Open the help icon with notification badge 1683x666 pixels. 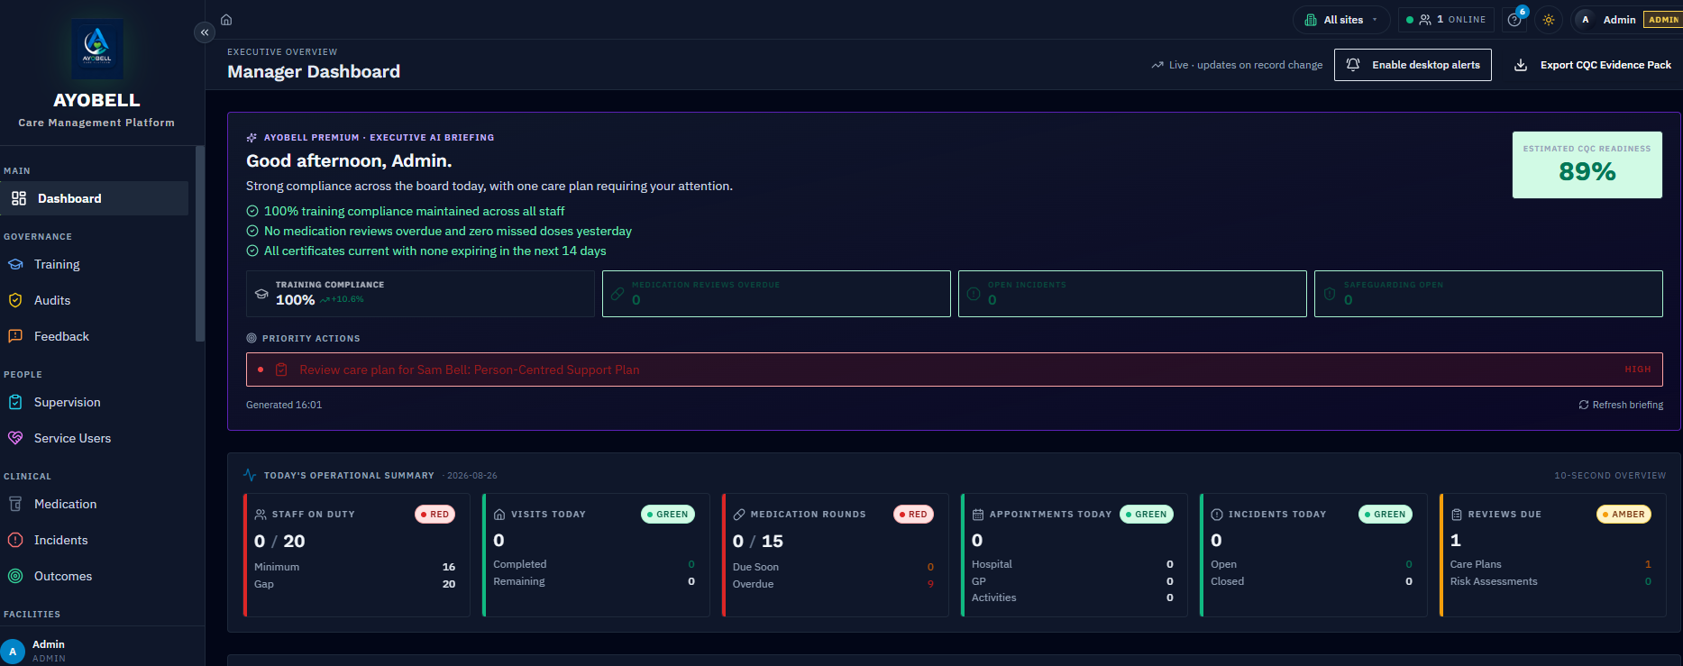coord(1514,20)
